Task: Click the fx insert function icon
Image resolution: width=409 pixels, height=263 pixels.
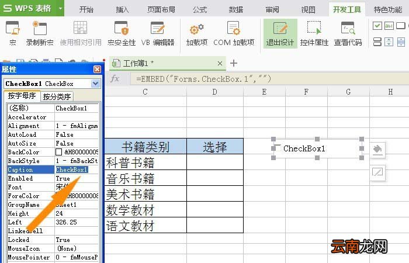Action: [x=115, y=78]
